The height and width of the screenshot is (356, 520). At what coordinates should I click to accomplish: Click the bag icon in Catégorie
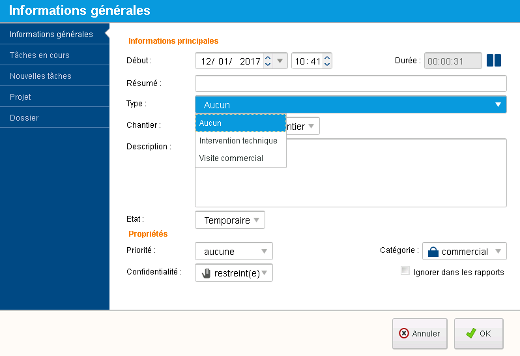pyautogui.click(x=433, y=252)
